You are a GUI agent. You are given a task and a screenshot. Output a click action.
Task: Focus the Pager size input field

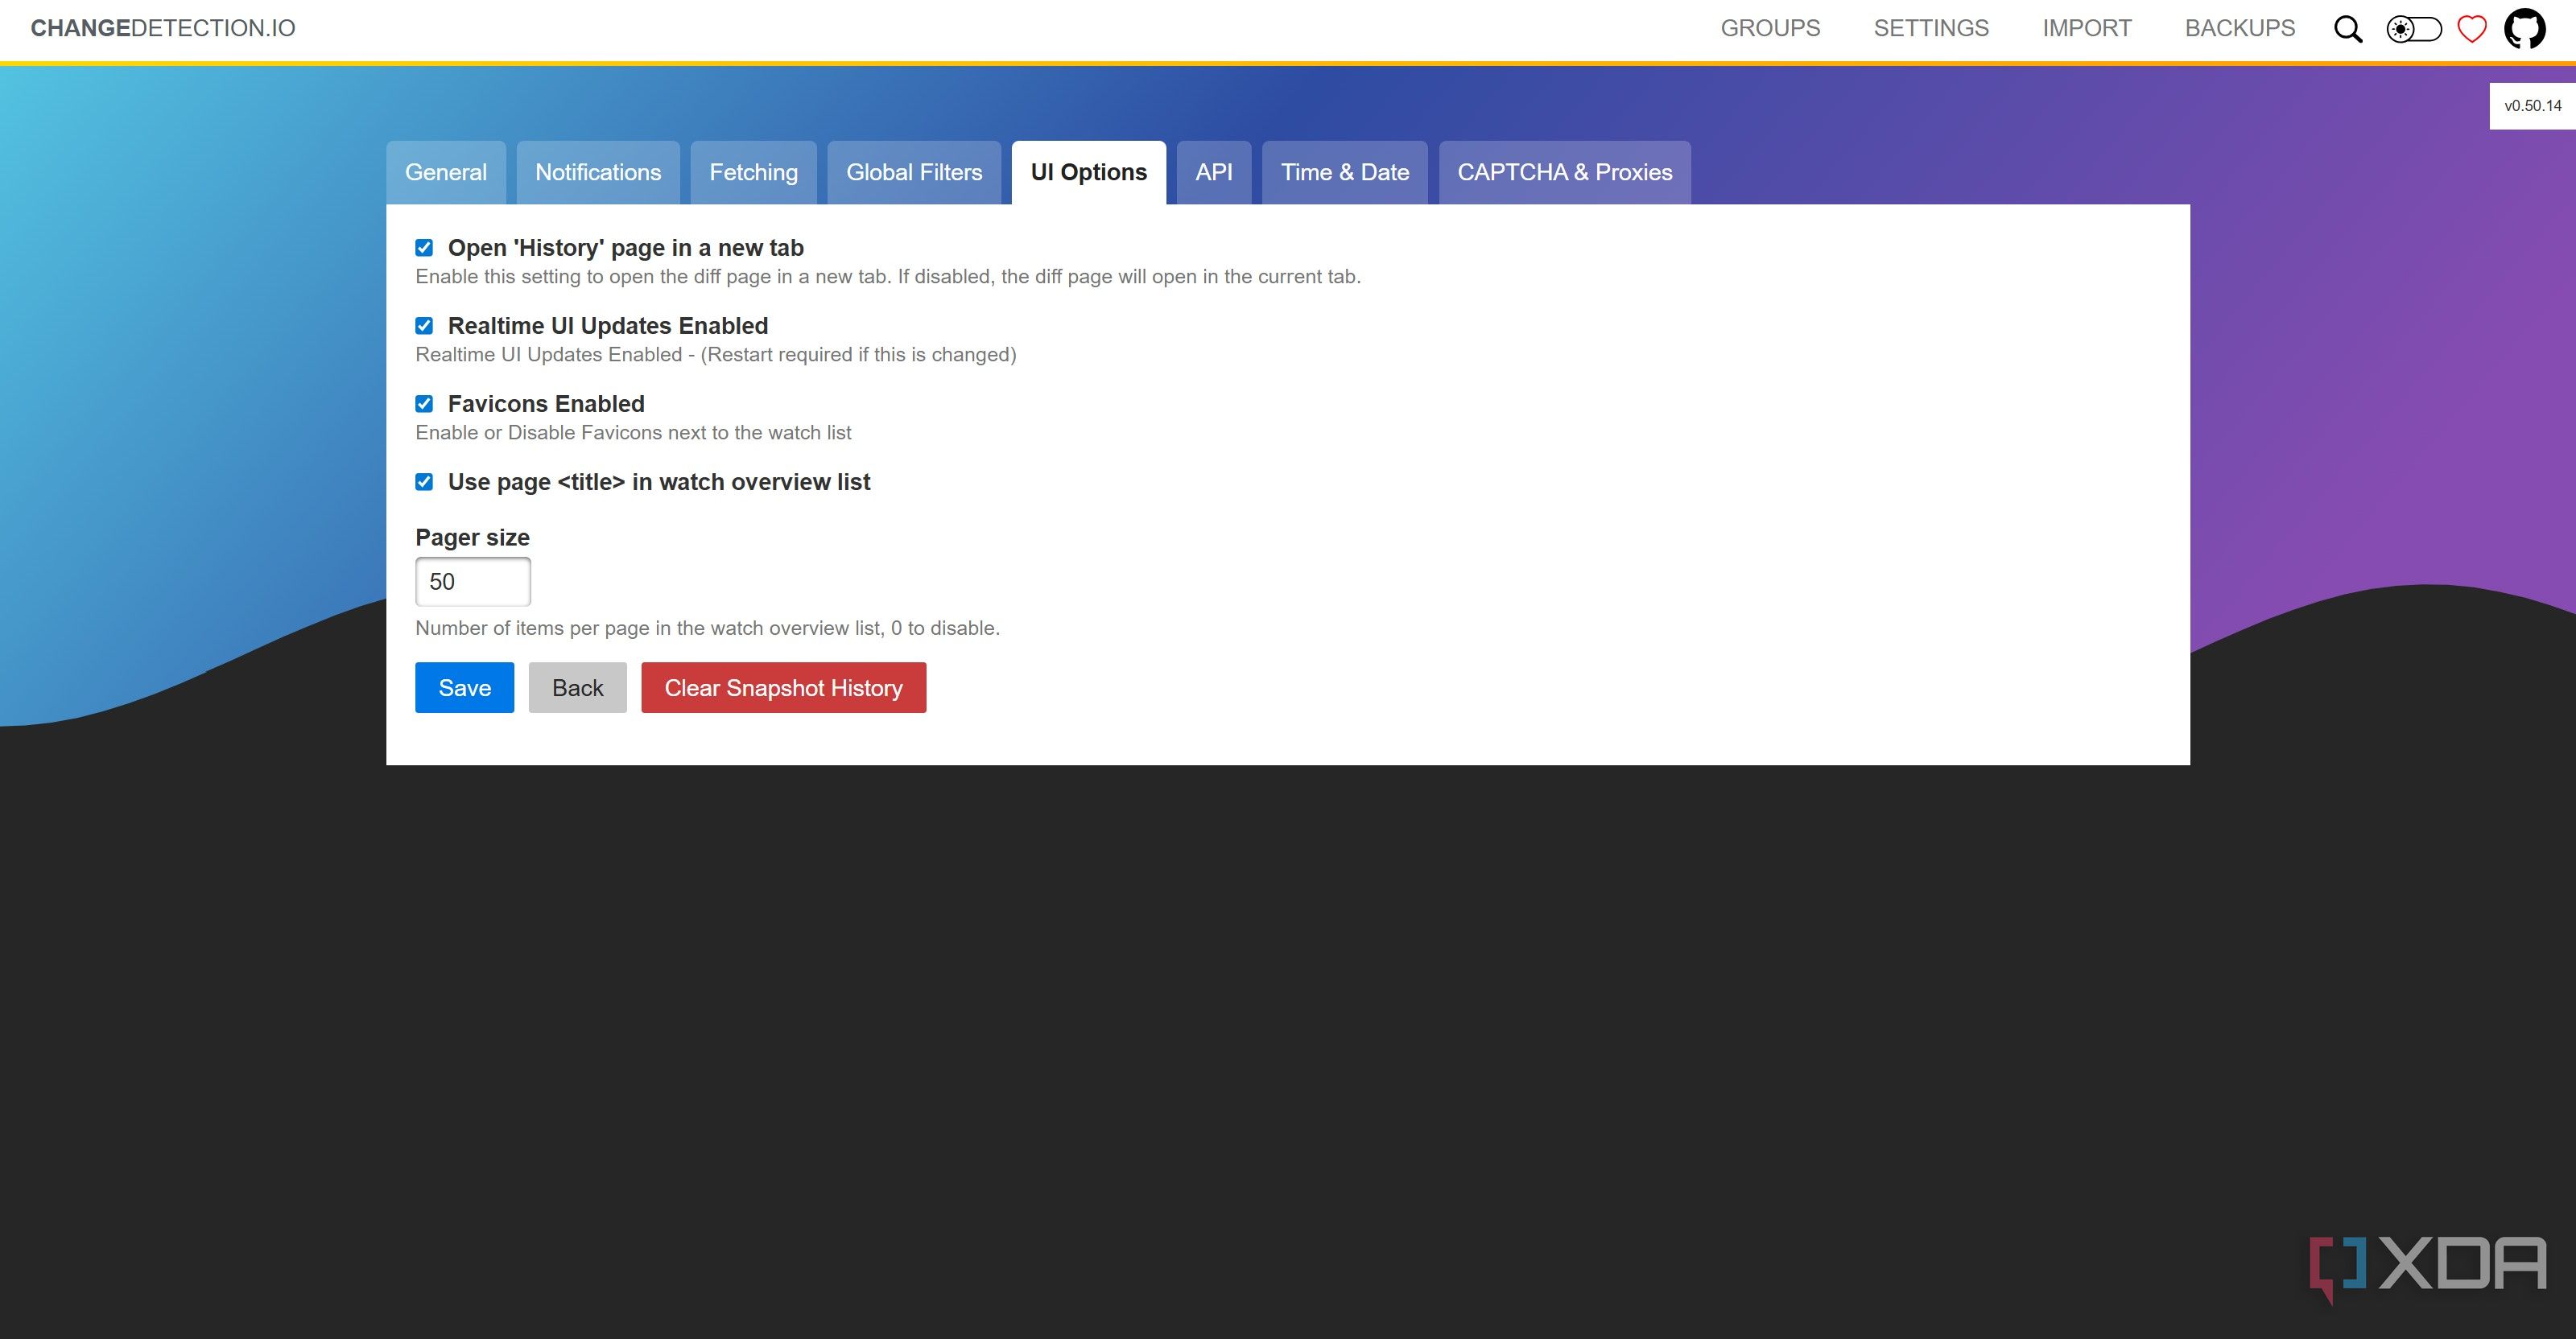click(x=473, y=582)
